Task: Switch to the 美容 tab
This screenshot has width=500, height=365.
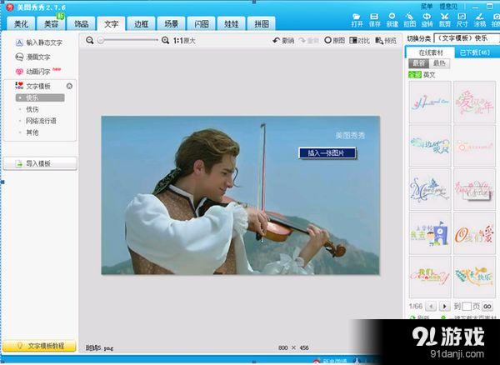Action: pos(51,23)
